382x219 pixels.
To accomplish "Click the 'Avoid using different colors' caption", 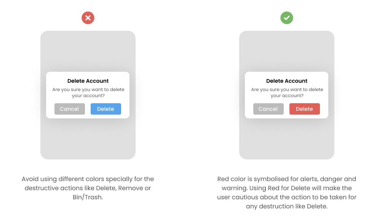I will point(88,188).
